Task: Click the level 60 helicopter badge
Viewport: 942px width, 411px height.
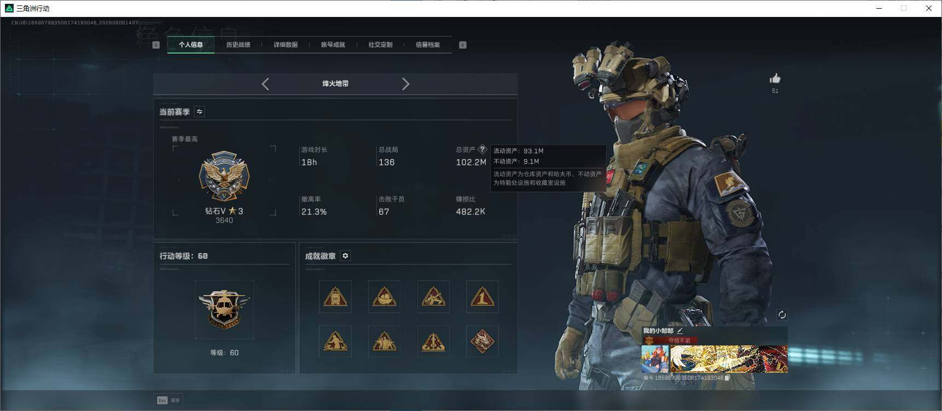Action: (224, 309)
